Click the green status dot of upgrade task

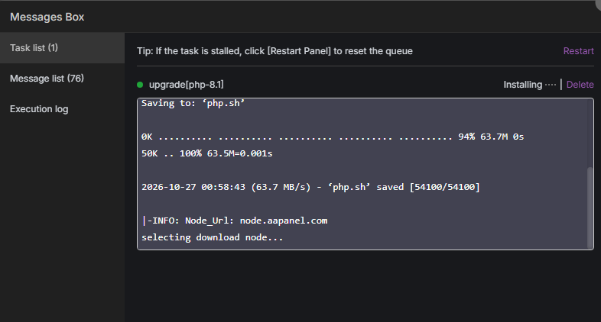(x=140, y=85)
